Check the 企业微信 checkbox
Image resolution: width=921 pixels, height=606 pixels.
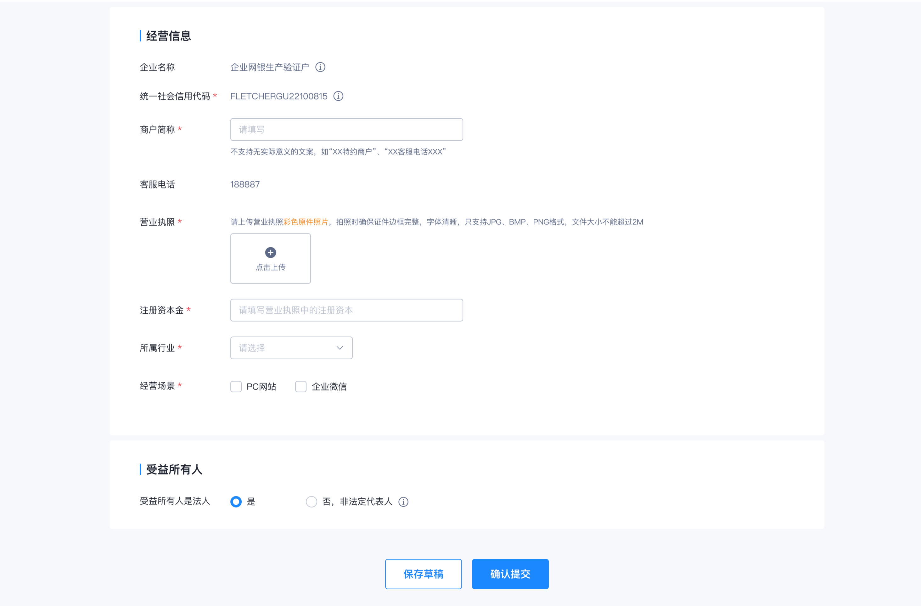coord(301,387)
